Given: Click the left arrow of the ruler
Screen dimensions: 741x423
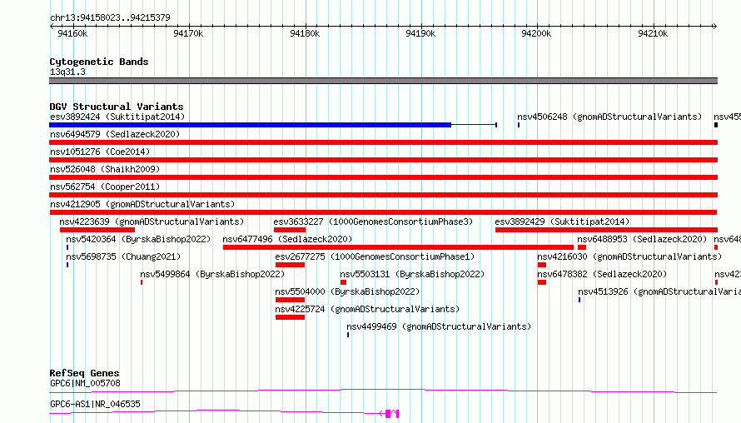Looking at the screenshot, I should (52, 27).
